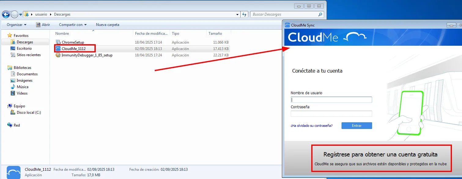This screenshot has height=179, width=462.
Task: Click the CloudMe logo banner
Action: click(327, 37)
